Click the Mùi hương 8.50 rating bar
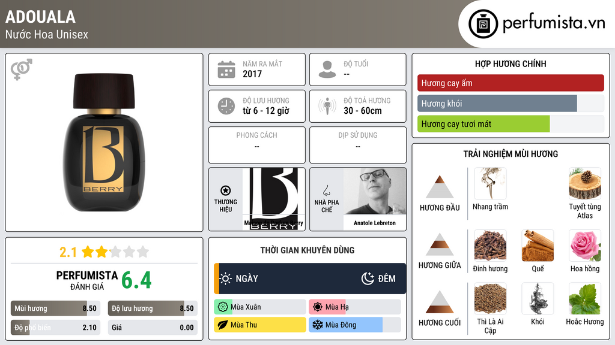This screenshot has height=345, width=615. 55,308
